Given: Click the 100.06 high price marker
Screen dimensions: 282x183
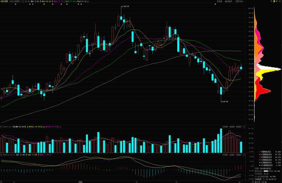Looking at the screenshot, I should (x=125, y=6).
